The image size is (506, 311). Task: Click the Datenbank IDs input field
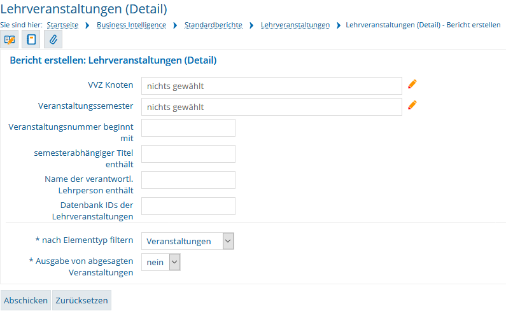tap(188, 206)
